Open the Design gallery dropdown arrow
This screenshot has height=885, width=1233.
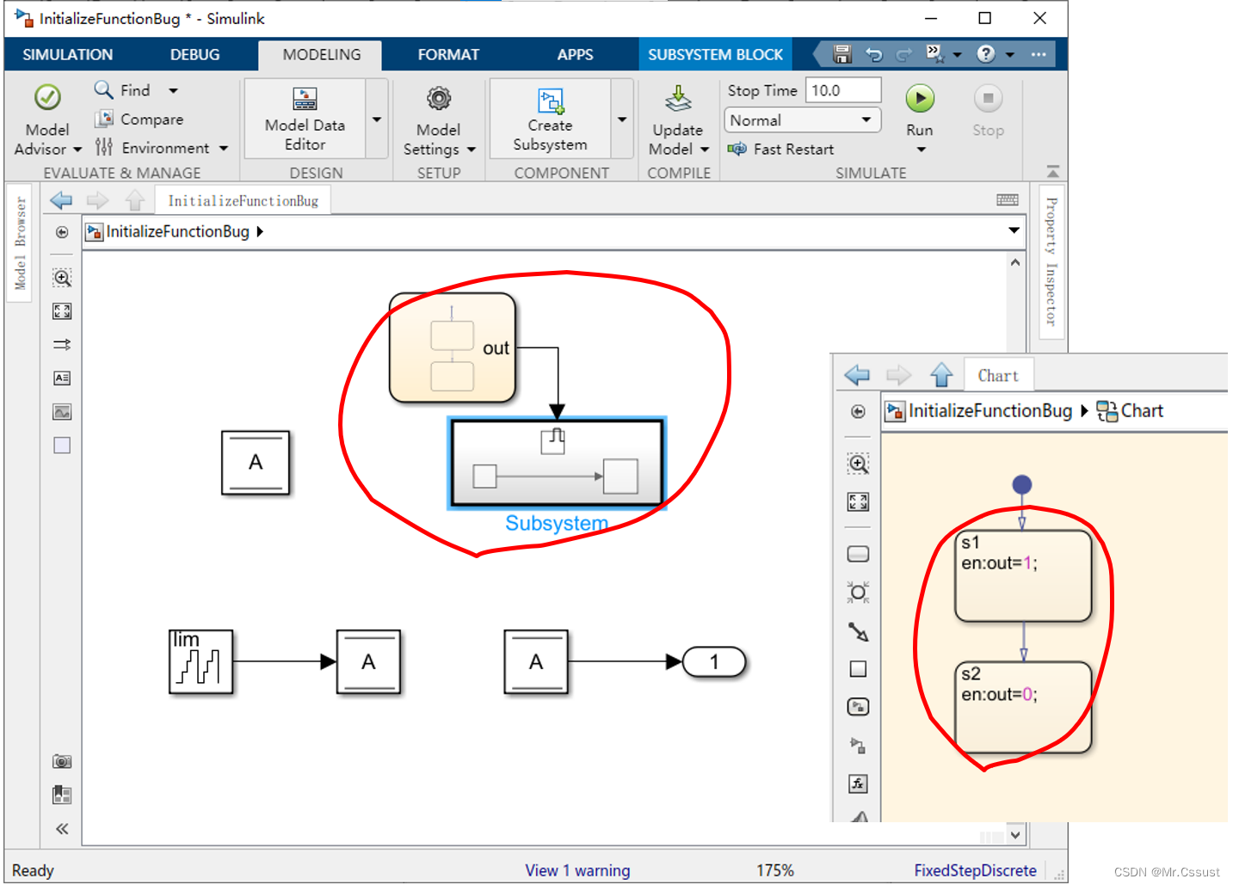pyautogui.click(x=377, y=119)
